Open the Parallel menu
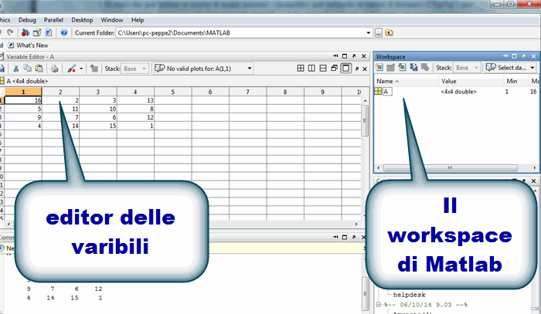 pyautogui.click(x=53, y=20)
